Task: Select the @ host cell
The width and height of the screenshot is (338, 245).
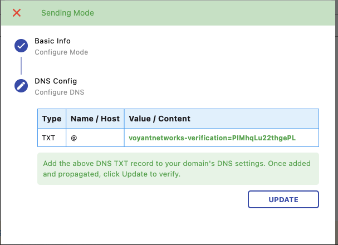Action: (x=74, y=137)
